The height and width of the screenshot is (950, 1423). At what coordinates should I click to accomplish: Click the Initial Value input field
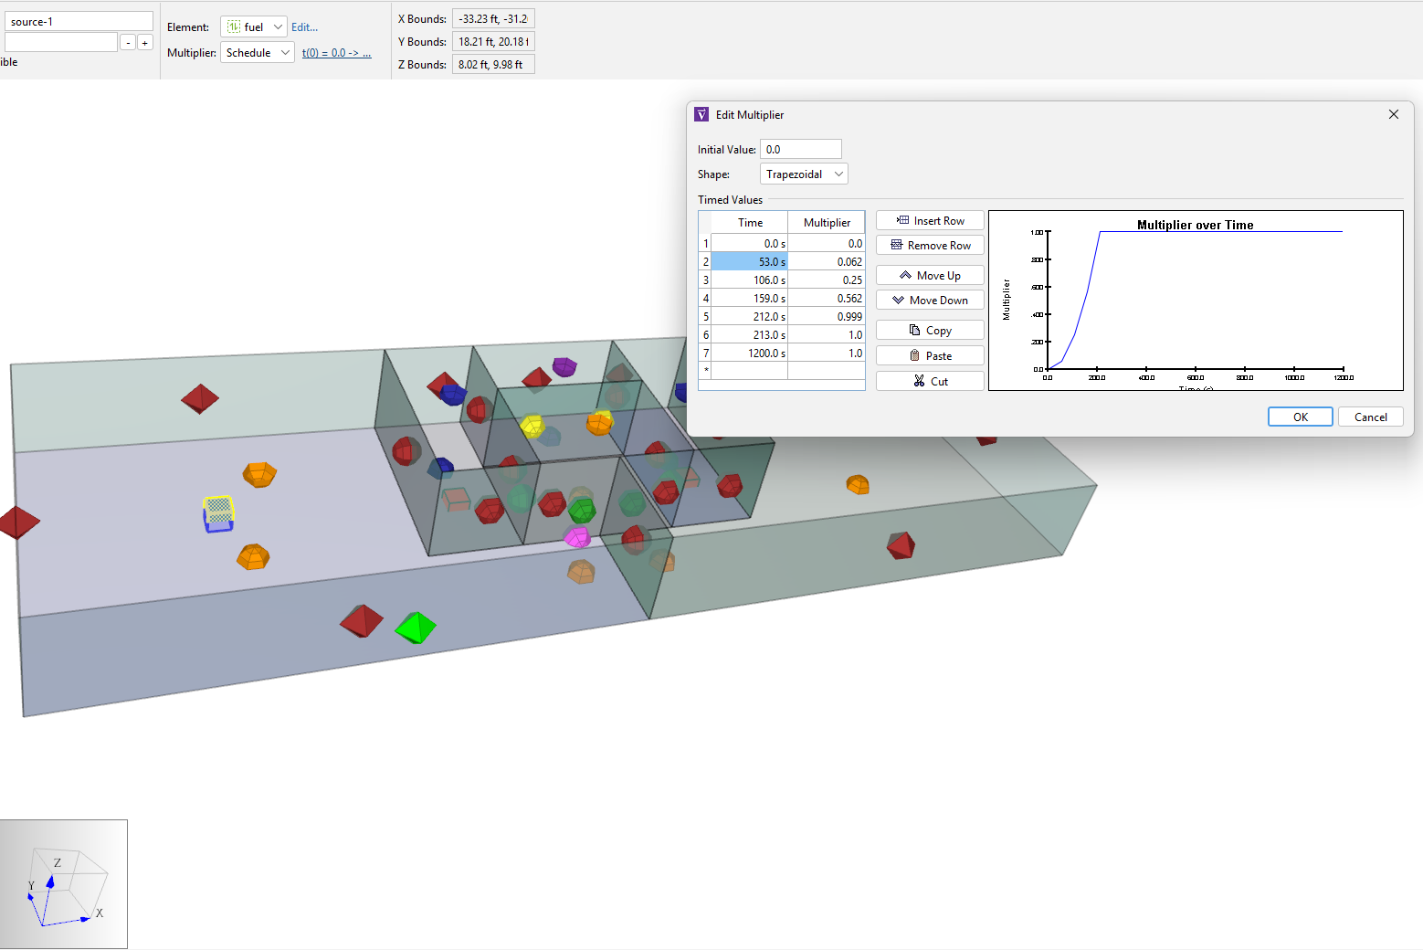point(800,150)
